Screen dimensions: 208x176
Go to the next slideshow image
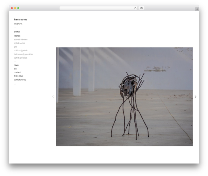(196, 97)
